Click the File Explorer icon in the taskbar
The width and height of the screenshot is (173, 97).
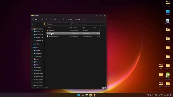coord(91,95)
